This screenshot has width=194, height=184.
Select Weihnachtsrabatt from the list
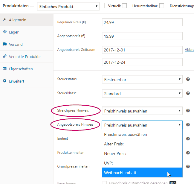pyautogui.click(x=142, y=173)
